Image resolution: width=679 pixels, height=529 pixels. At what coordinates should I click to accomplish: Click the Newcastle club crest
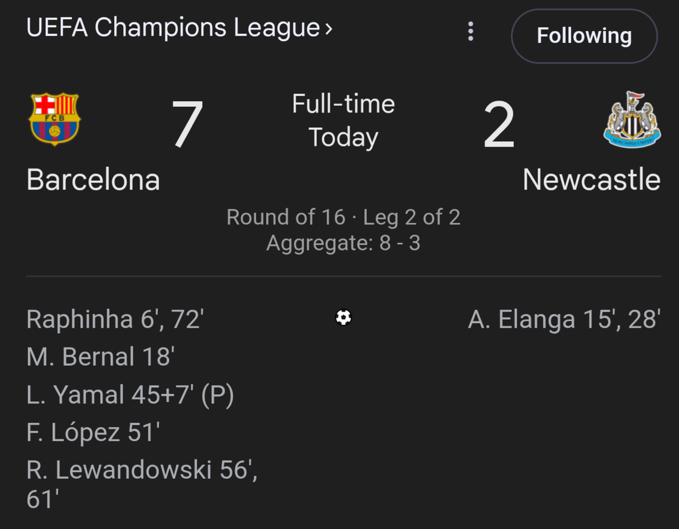click(x=632, y=120)
